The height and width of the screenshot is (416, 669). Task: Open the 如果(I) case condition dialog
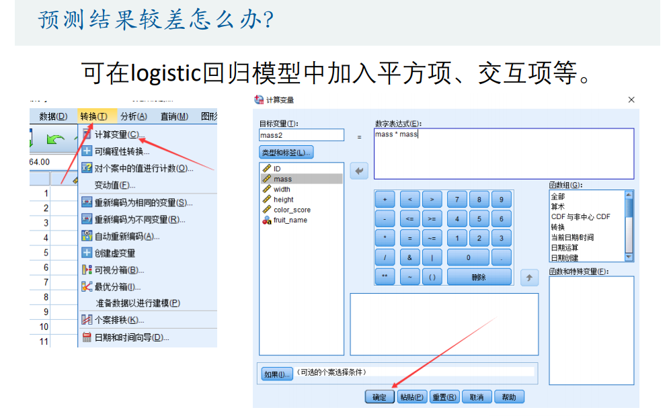(278, 373)
